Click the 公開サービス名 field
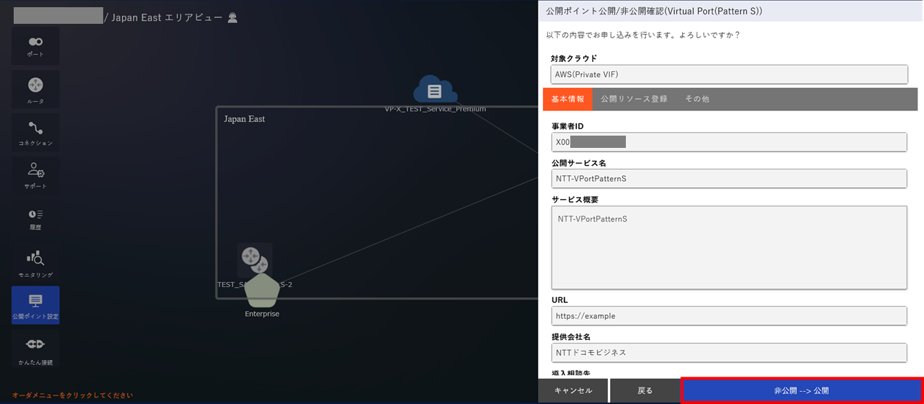This screenshot has height=404, width=924. coord(729,179)
